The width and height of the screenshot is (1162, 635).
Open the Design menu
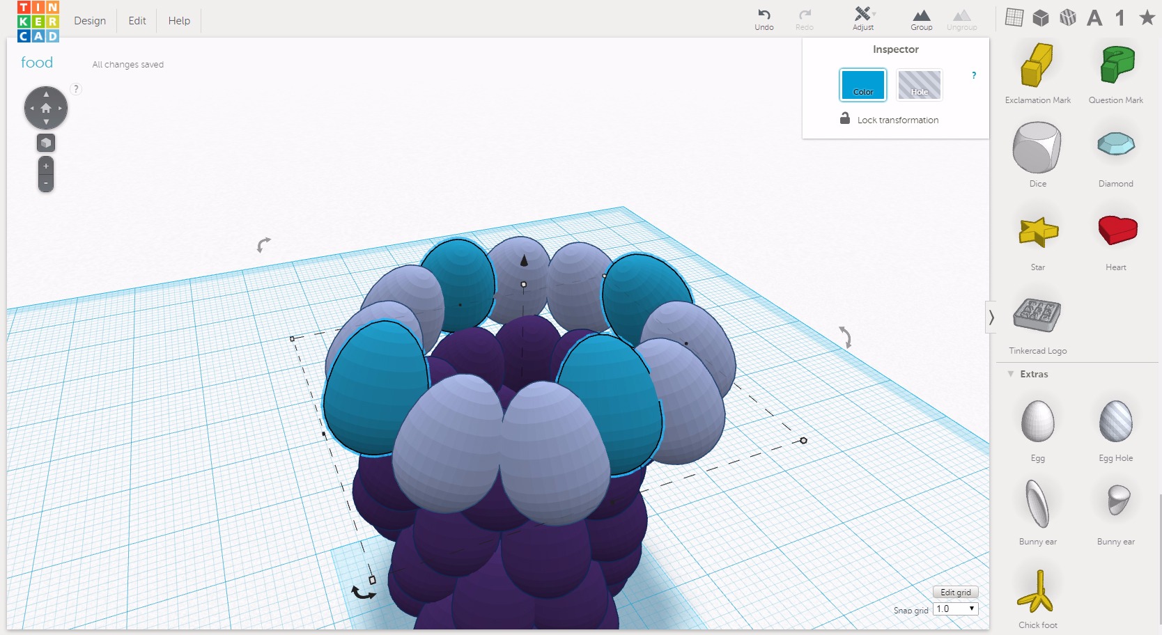(x=90, y=21)
